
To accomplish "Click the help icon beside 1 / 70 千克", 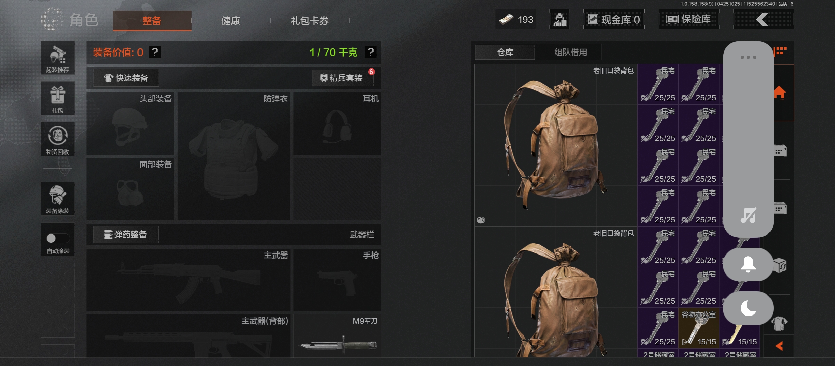I will [371, 52].
